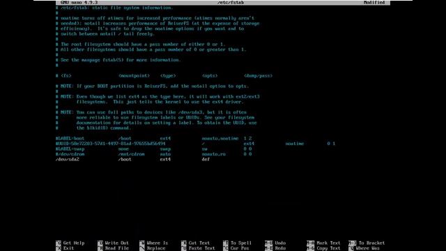Click 'none' in the swap line

123,149
